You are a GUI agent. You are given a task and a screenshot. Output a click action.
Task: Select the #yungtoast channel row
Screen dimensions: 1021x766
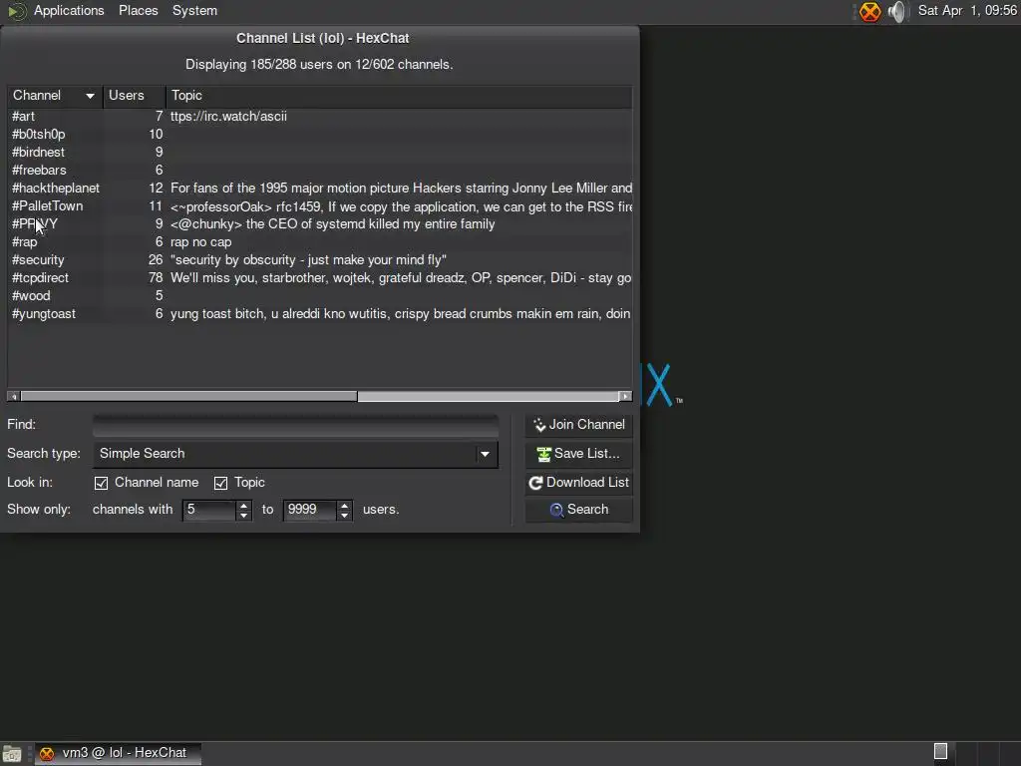pyautogui.click(x=319, y=314)
